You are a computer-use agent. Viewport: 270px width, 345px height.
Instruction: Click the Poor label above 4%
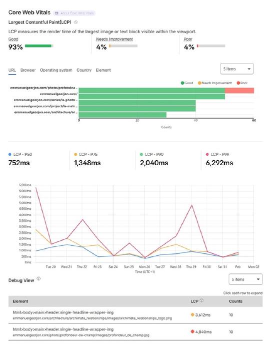[188, 39]
